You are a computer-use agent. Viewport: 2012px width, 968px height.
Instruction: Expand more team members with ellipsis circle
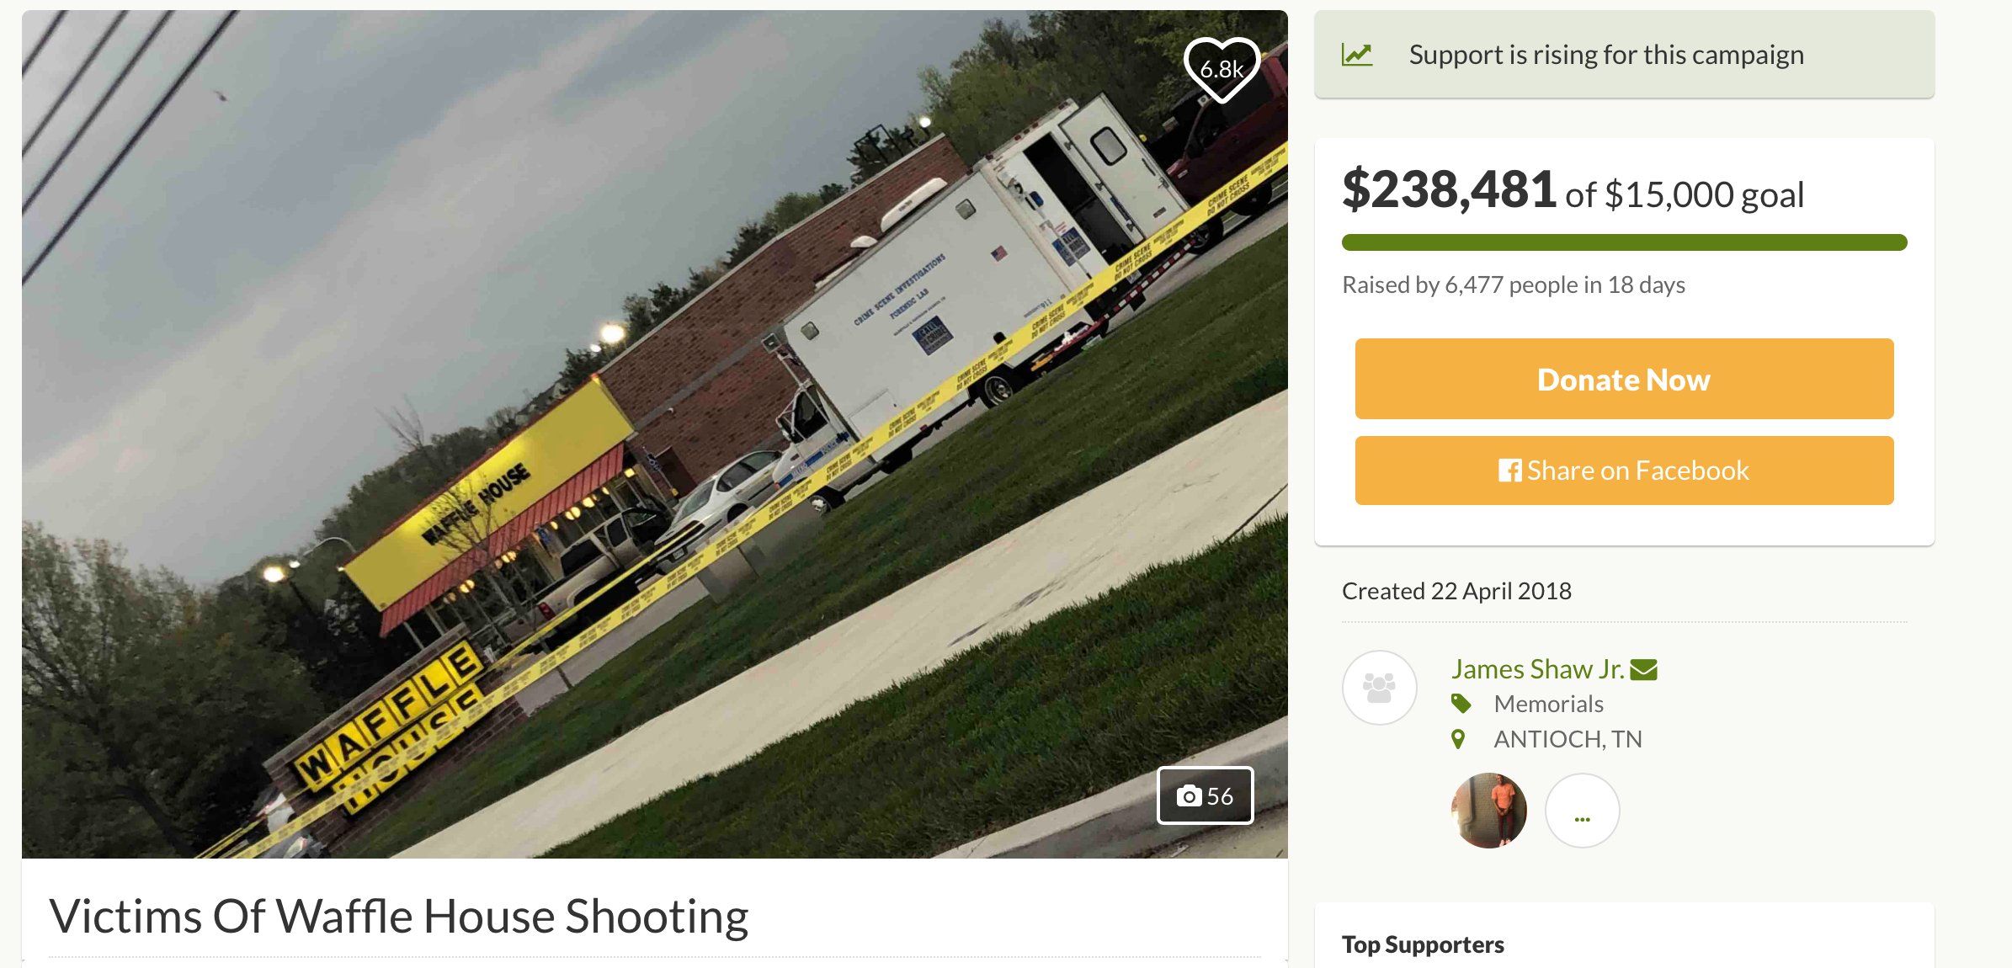click(1583, 811)
